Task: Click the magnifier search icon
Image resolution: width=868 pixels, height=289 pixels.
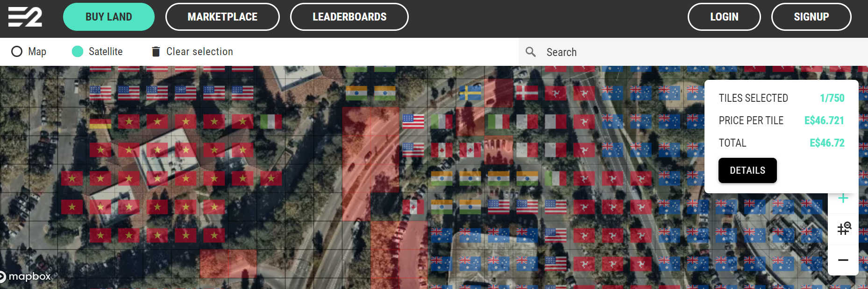Action: [531, 52]
